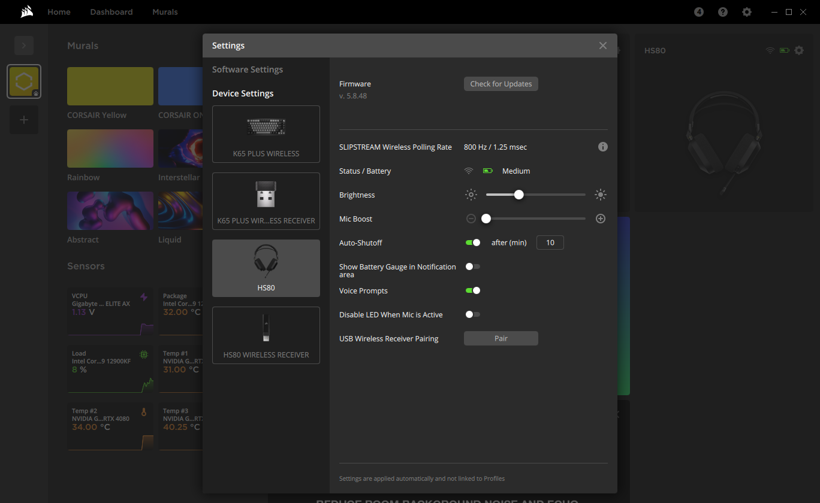The height and width of the screenshot is (503, 820).
Task: Open the help question mark icon
Action: tap(723, 12)
